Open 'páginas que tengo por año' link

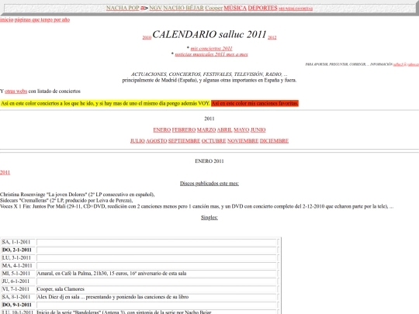click(x=42, y=19)
